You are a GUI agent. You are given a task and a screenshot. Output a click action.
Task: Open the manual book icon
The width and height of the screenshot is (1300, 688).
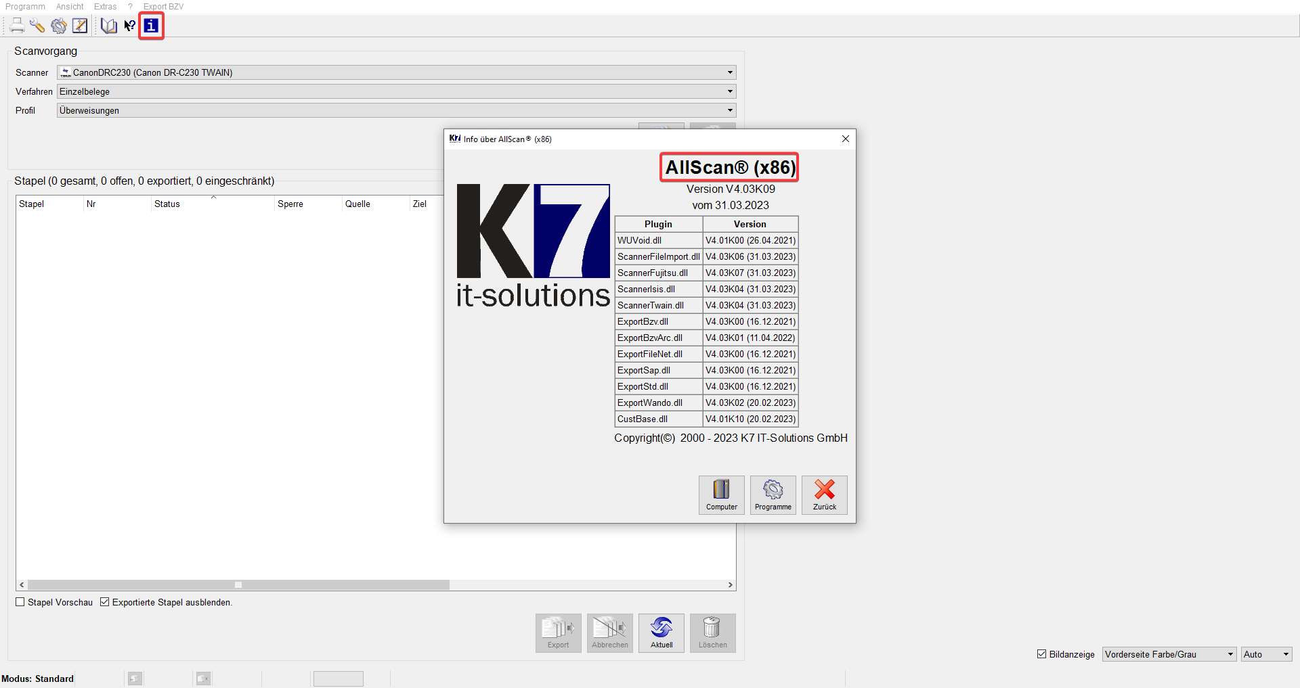[x=108, y=26]
